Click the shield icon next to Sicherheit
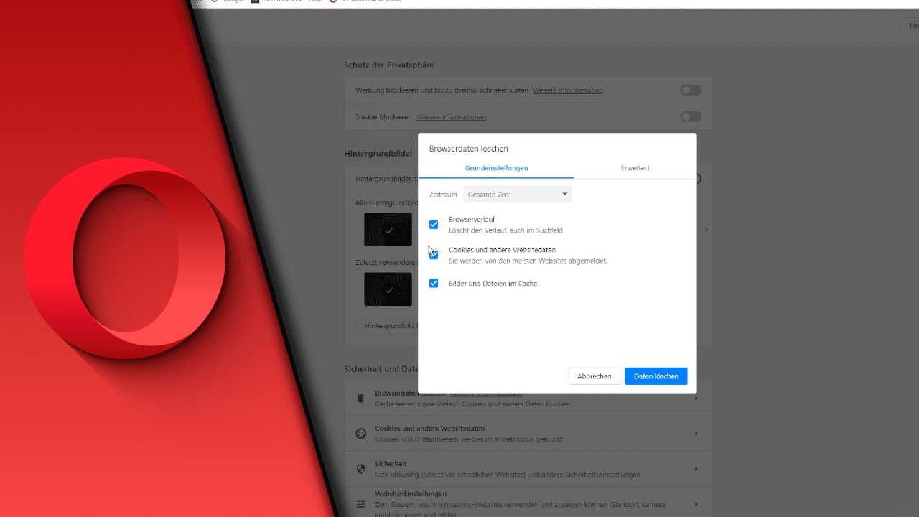Viewport: 919px width, 517px height. click(x=361, y=469)
